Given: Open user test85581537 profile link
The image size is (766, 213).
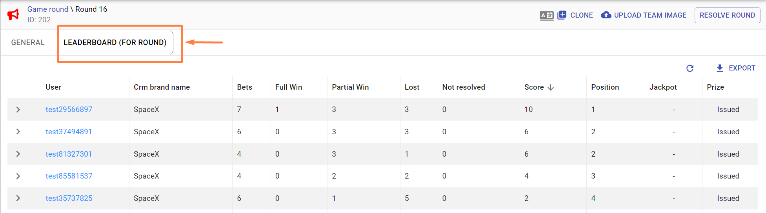Looking at the screenshot, I should coord(69,176).
